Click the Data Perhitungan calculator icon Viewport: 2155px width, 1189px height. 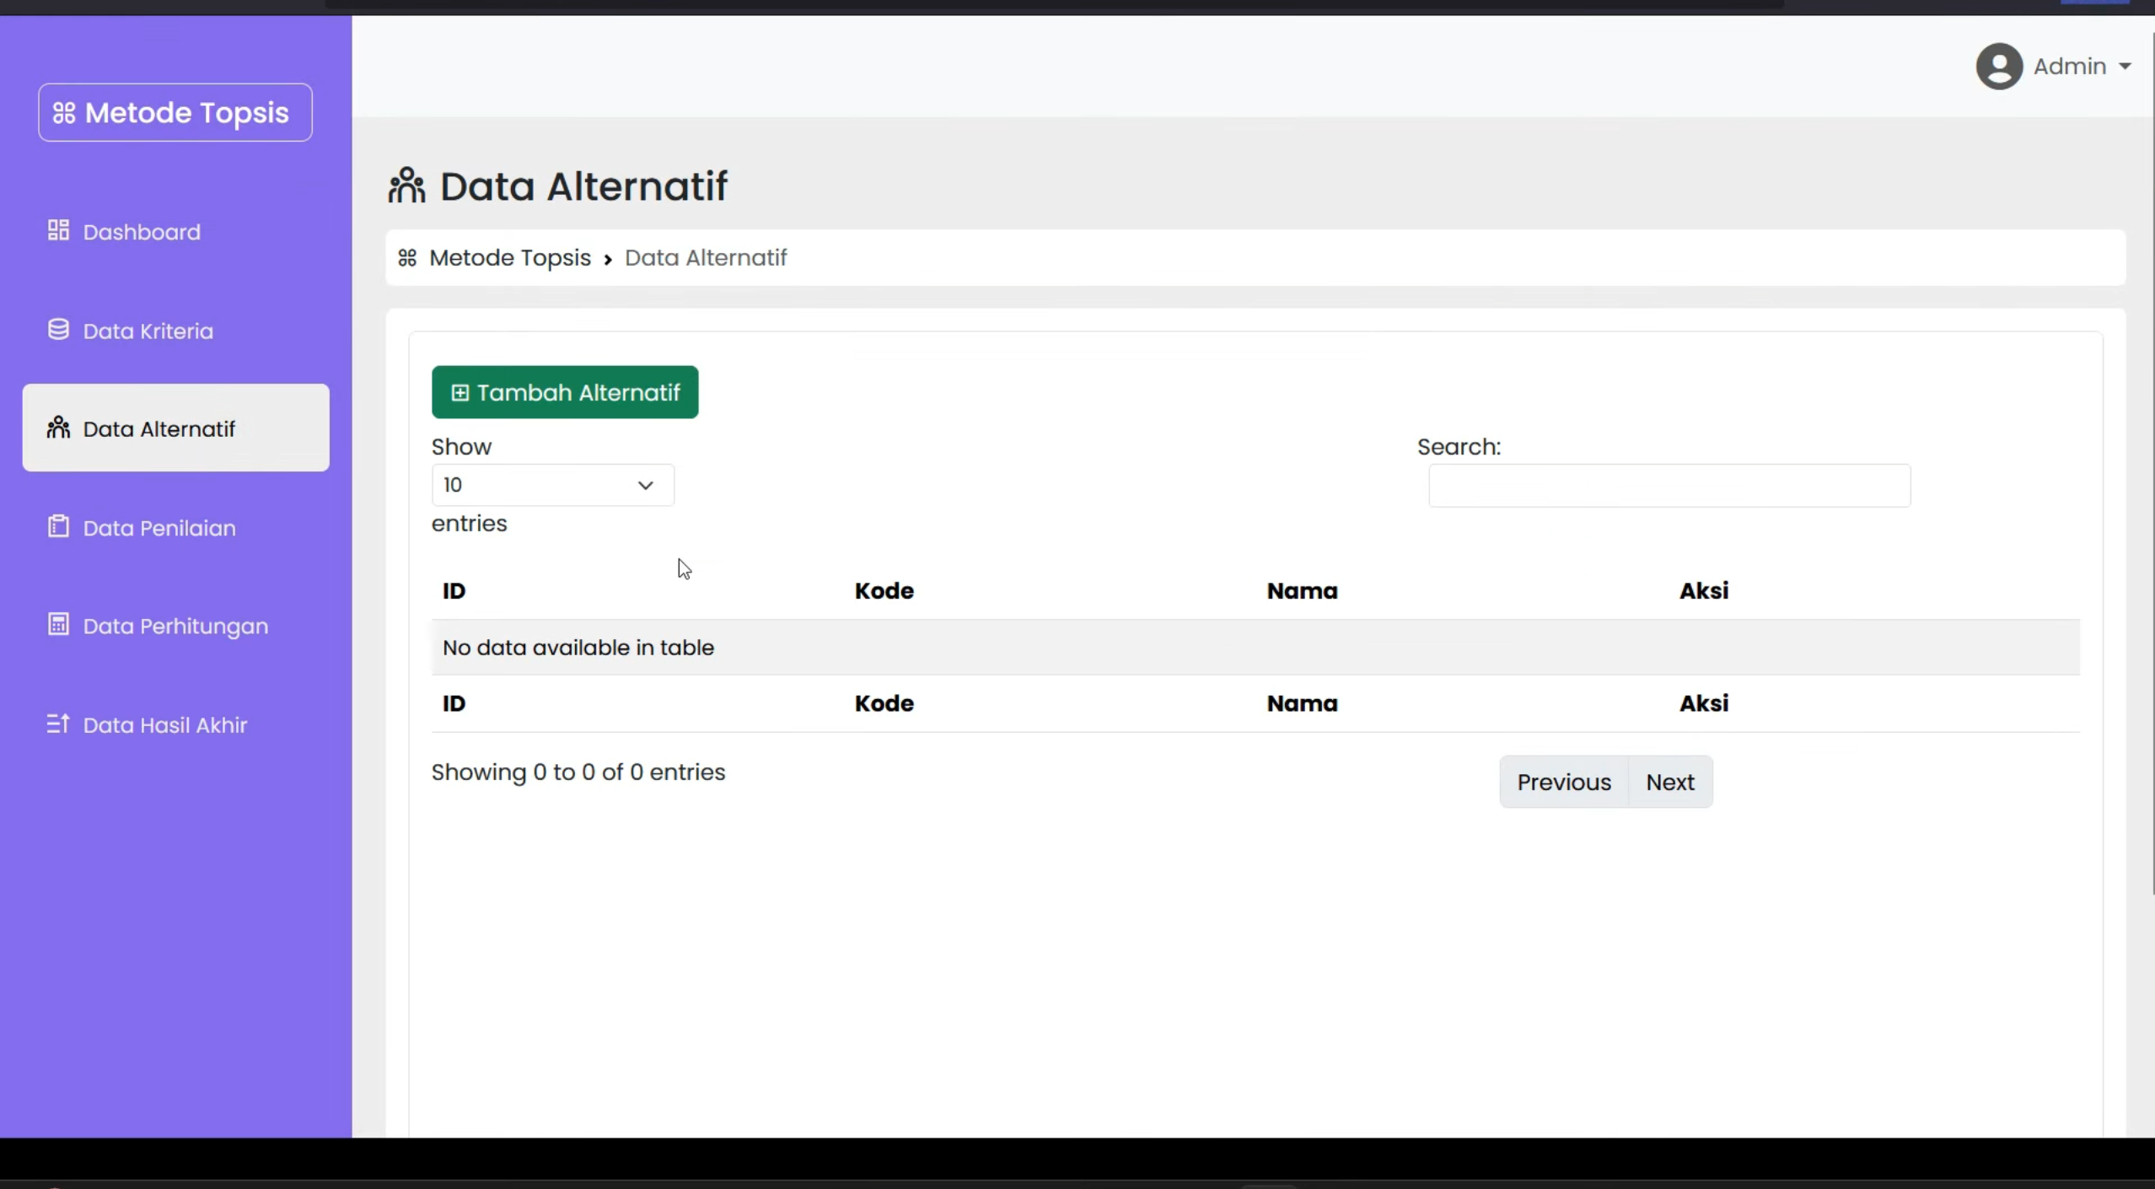58,625
